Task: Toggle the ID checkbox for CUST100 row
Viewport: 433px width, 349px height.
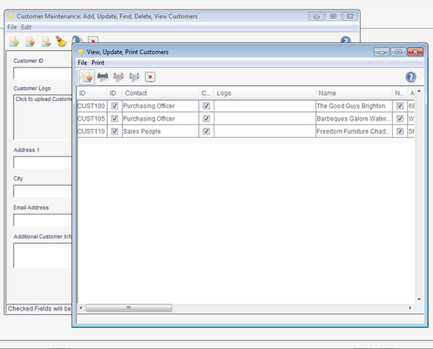Action: [x=115, y=106]
